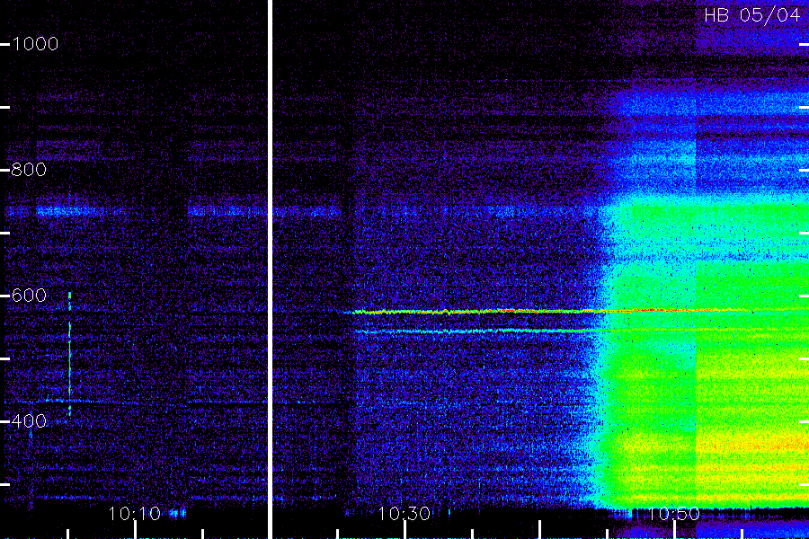Click the HB 05/04 label

(x=751, y=15)
